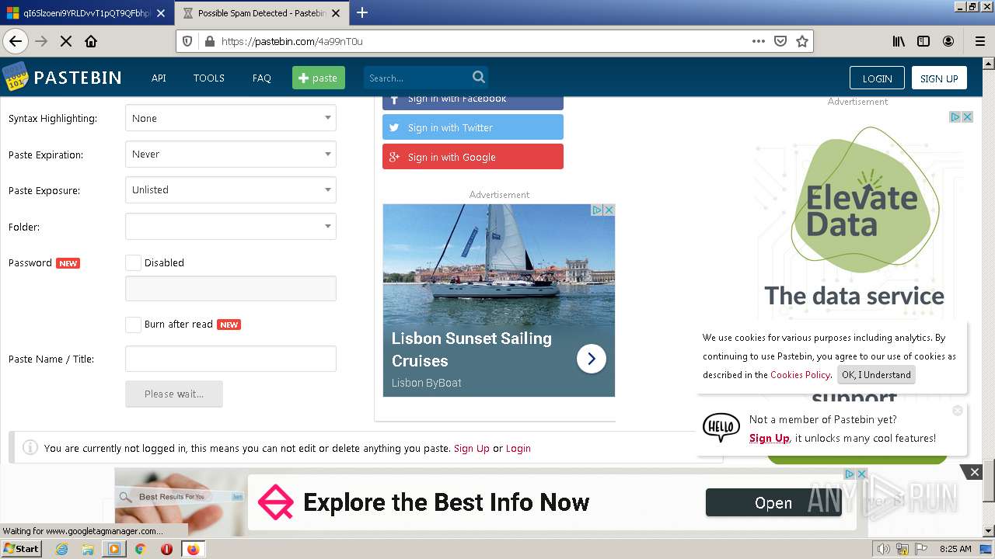Launch Chrome from the taskbar
This screenshot has height=559, width=995.
pyautogui.click(x=140, y=549)
